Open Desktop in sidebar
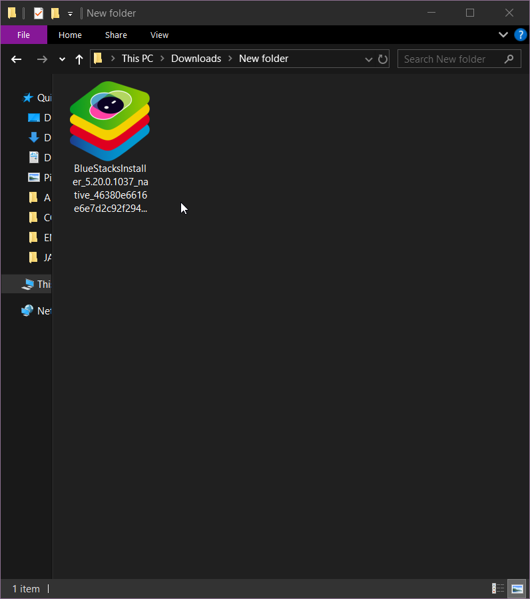 pos(39,118)
